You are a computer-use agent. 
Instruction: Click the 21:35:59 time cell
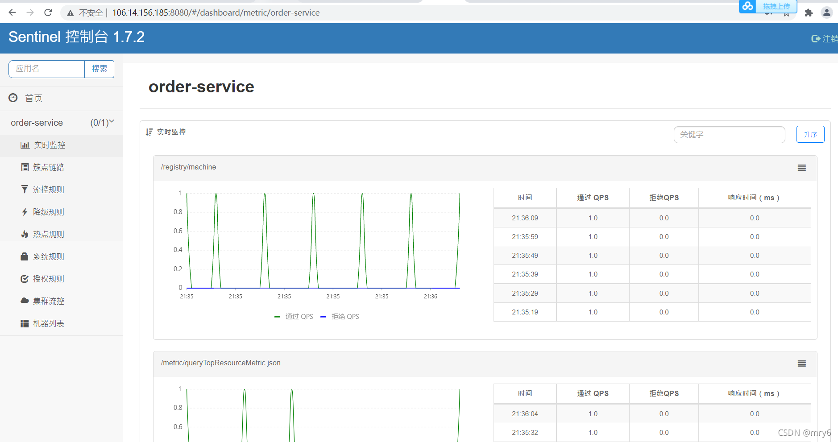(525, 237)
